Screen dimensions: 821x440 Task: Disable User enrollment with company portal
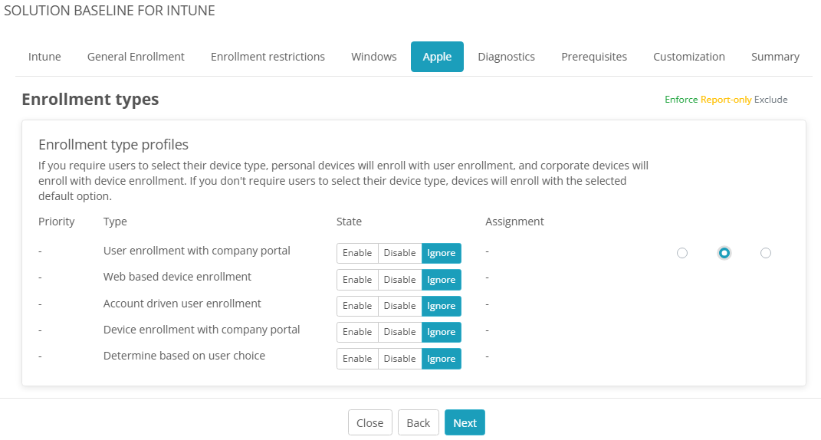click(399, 253)
